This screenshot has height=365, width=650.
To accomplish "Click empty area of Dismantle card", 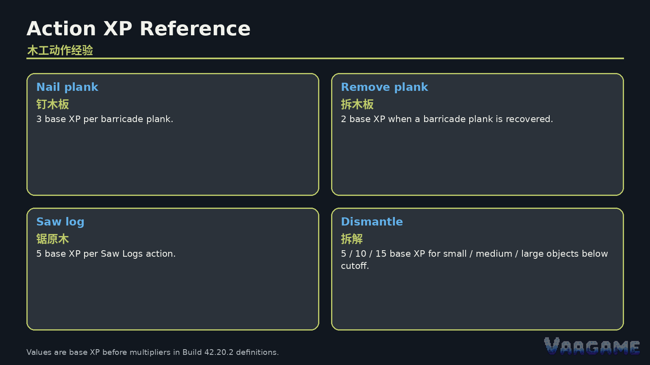I will pos(477,300).
